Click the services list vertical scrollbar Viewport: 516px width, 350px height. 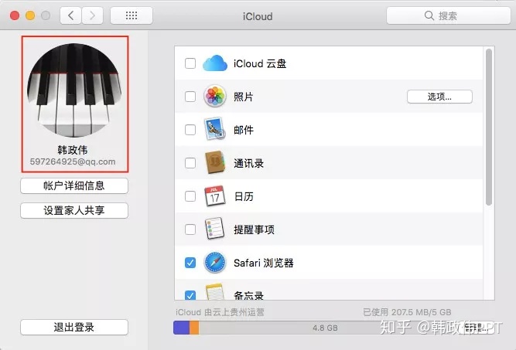coord(489,127)
